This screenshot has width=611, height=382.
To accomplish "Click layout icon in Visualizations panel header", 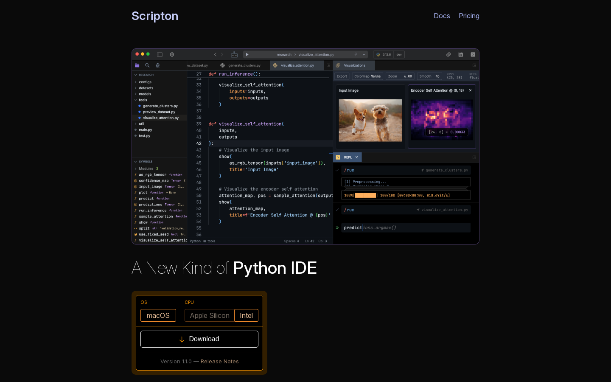I will click(474, 65).
